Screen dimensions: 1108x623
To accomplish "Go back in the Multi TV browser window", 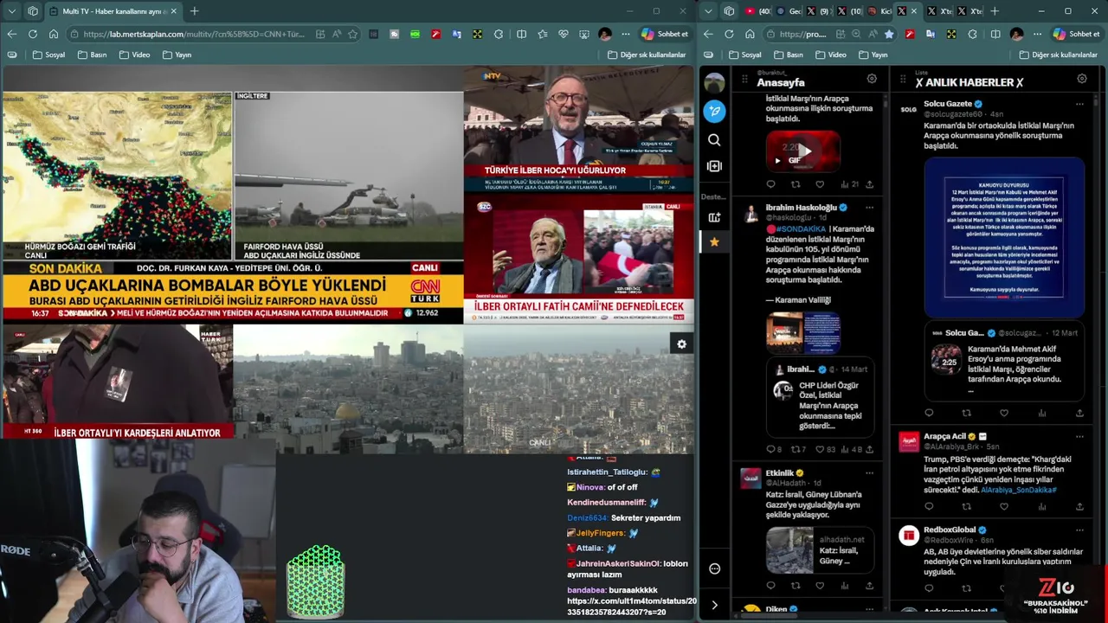I will point(11,34).
